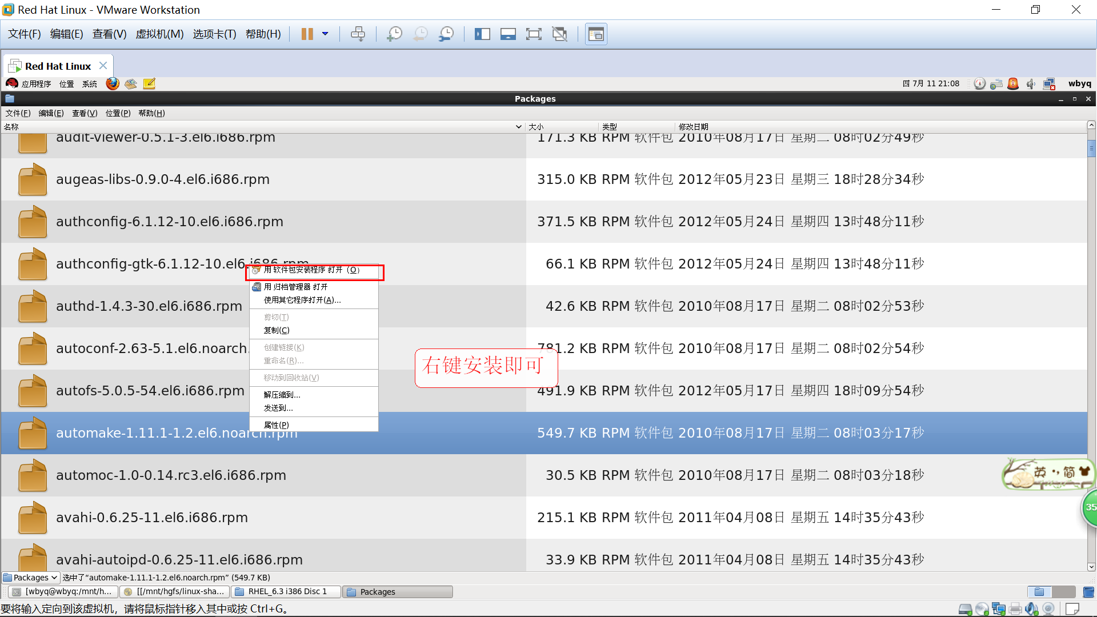Open the 虚拟机(M) menu
The height and width of the screenshot is (617, 1097).
pos(159,34)
